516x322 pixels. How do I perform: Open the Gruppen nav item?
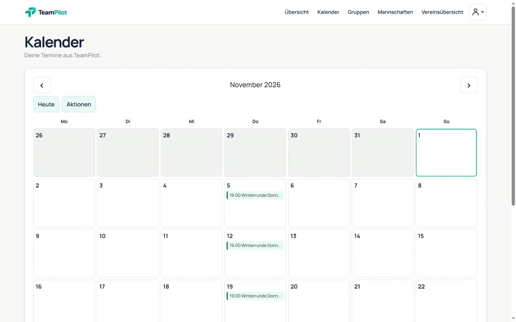358,12
